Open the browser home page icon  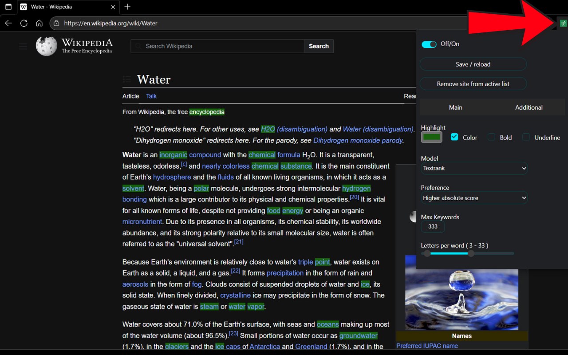pos(39,23)
